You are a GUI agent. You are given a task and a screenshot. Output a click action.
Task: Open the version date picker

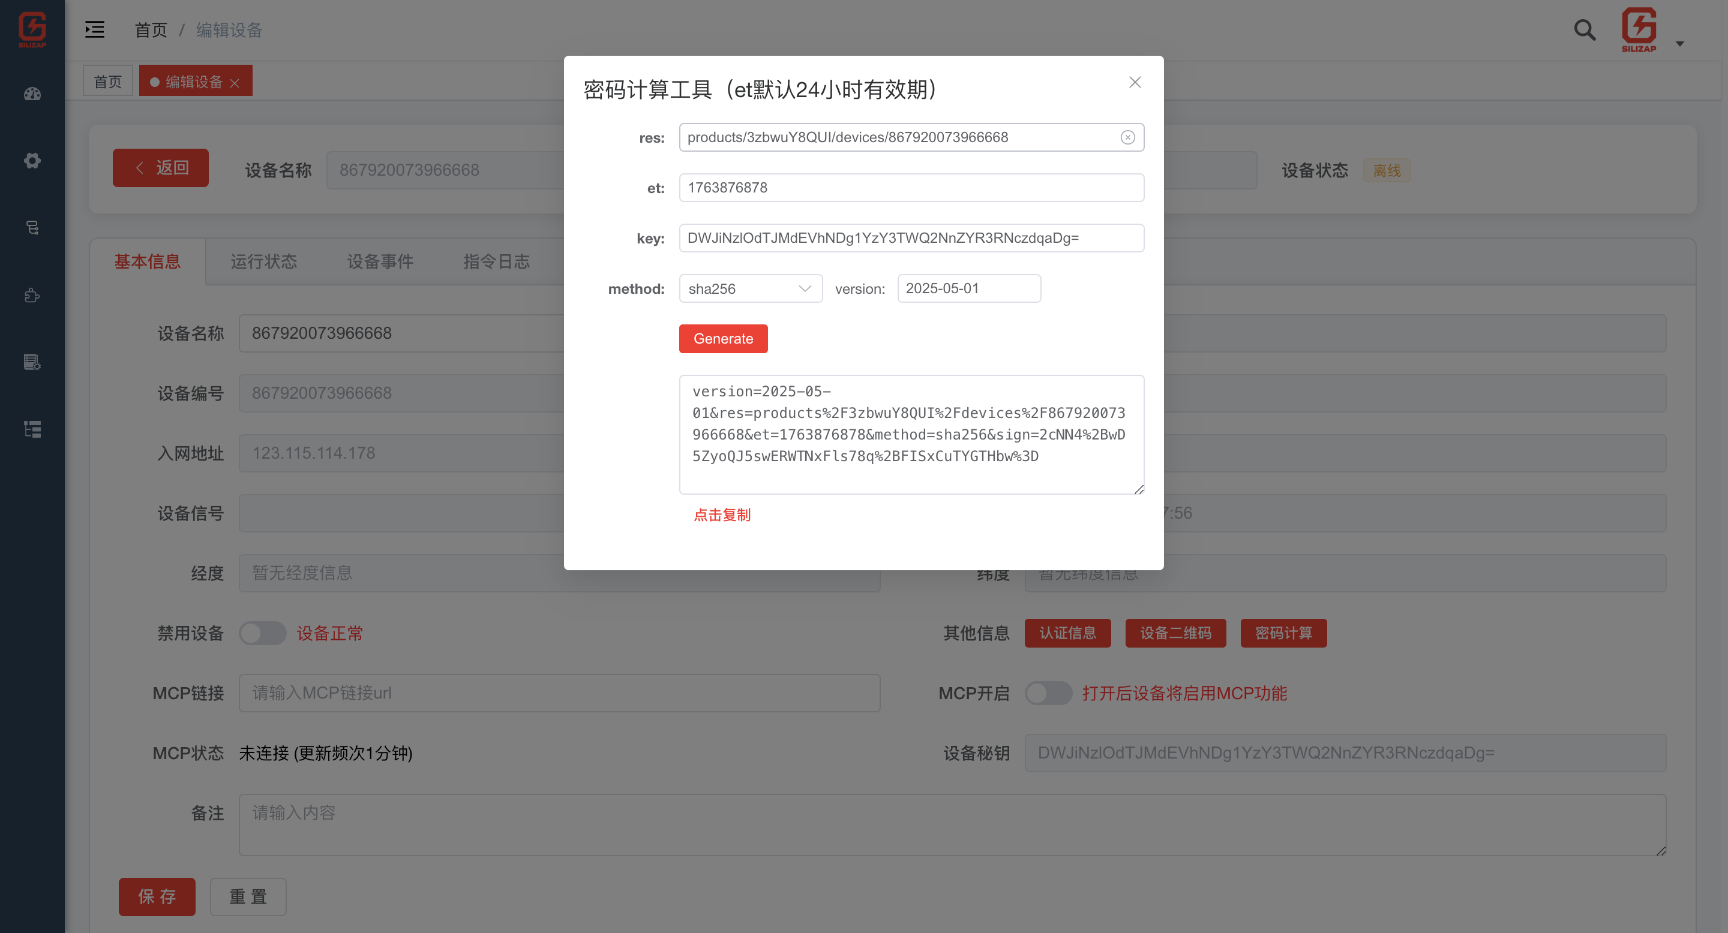pos(968,288)
